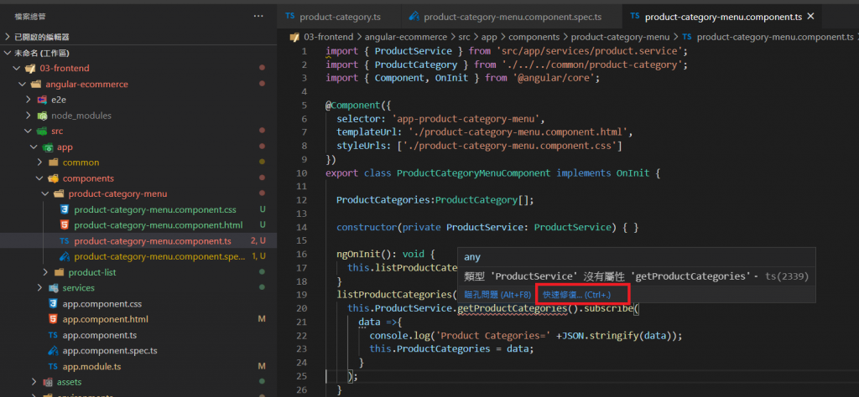Click the test icon of app.component.spec.ts

(53, 351)
